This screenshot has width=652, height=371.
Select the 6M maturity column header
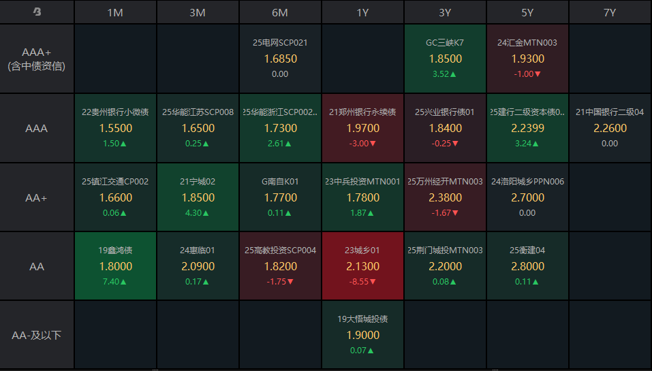pos(280,12)
